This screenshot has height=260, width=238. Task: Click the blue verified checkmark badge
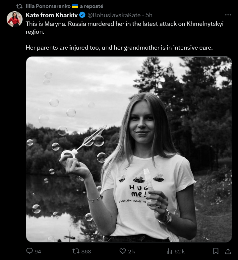83,15
